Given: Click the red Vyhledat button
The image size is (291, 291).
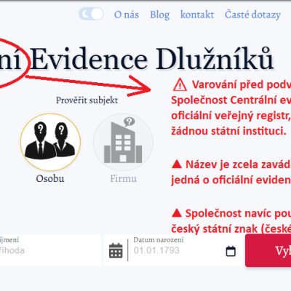Looking at the screenshot, I should pyautogui.click(x=268, y=250).
